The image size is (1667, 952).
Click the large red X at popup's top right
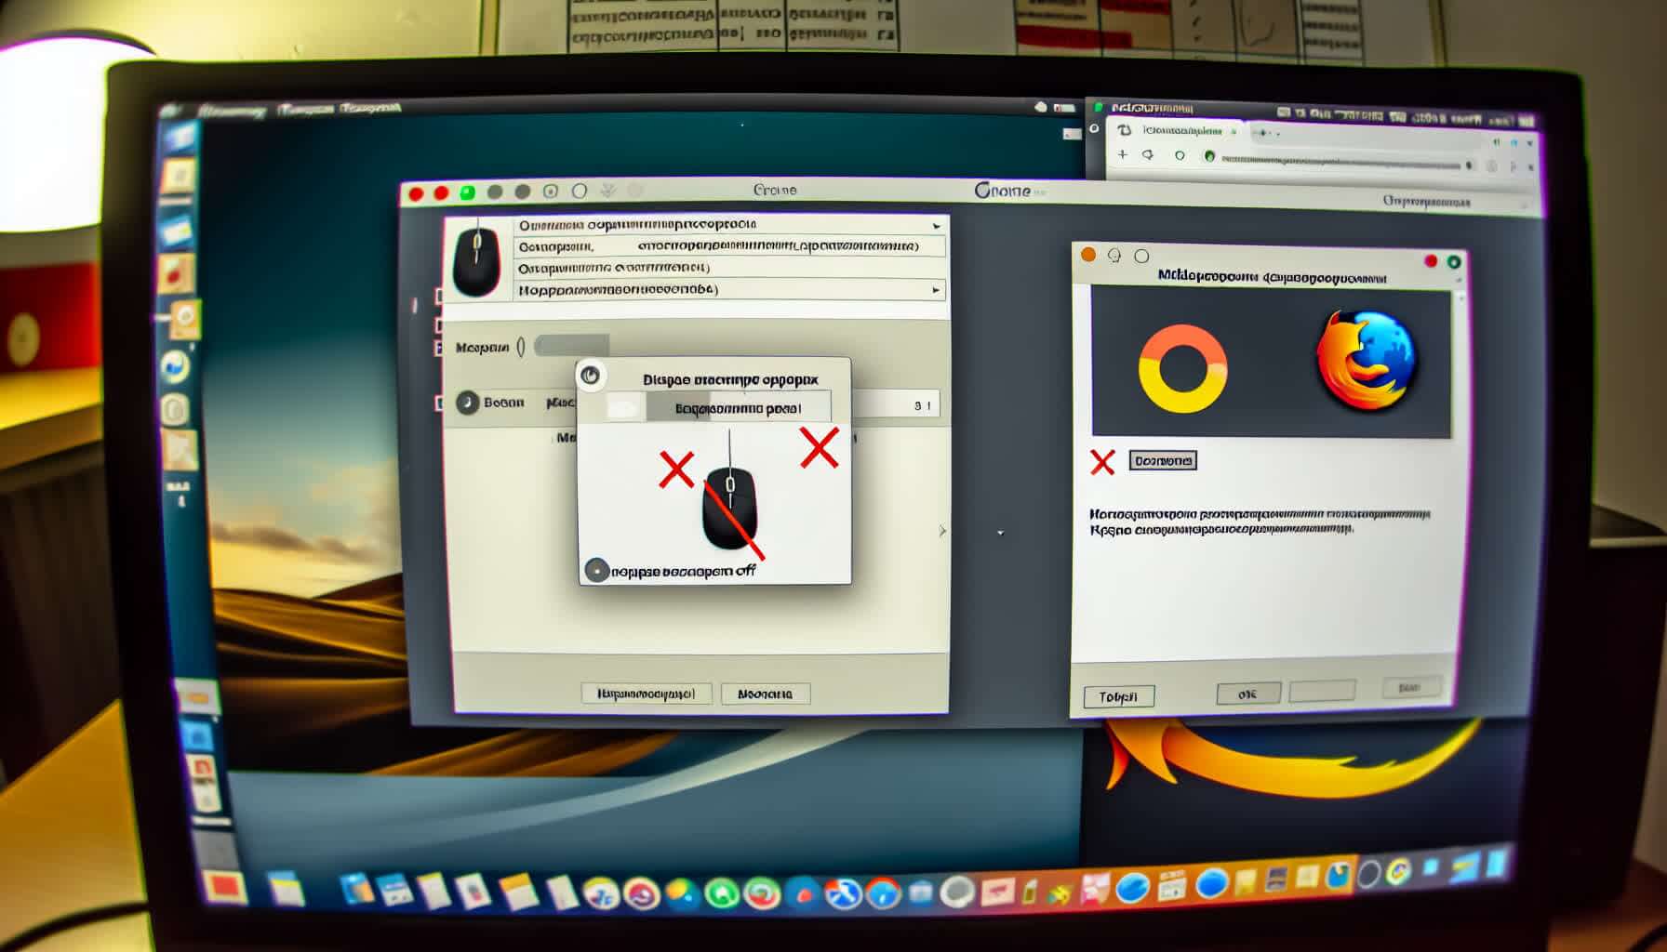click(x=819, y=448)
